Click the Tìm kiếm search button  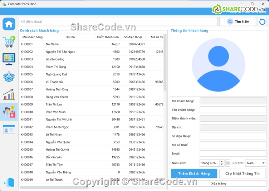[238, 21]
